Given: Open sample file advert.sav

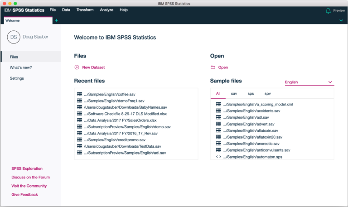Looking at the screenshot, I should (x=249, y=124).
